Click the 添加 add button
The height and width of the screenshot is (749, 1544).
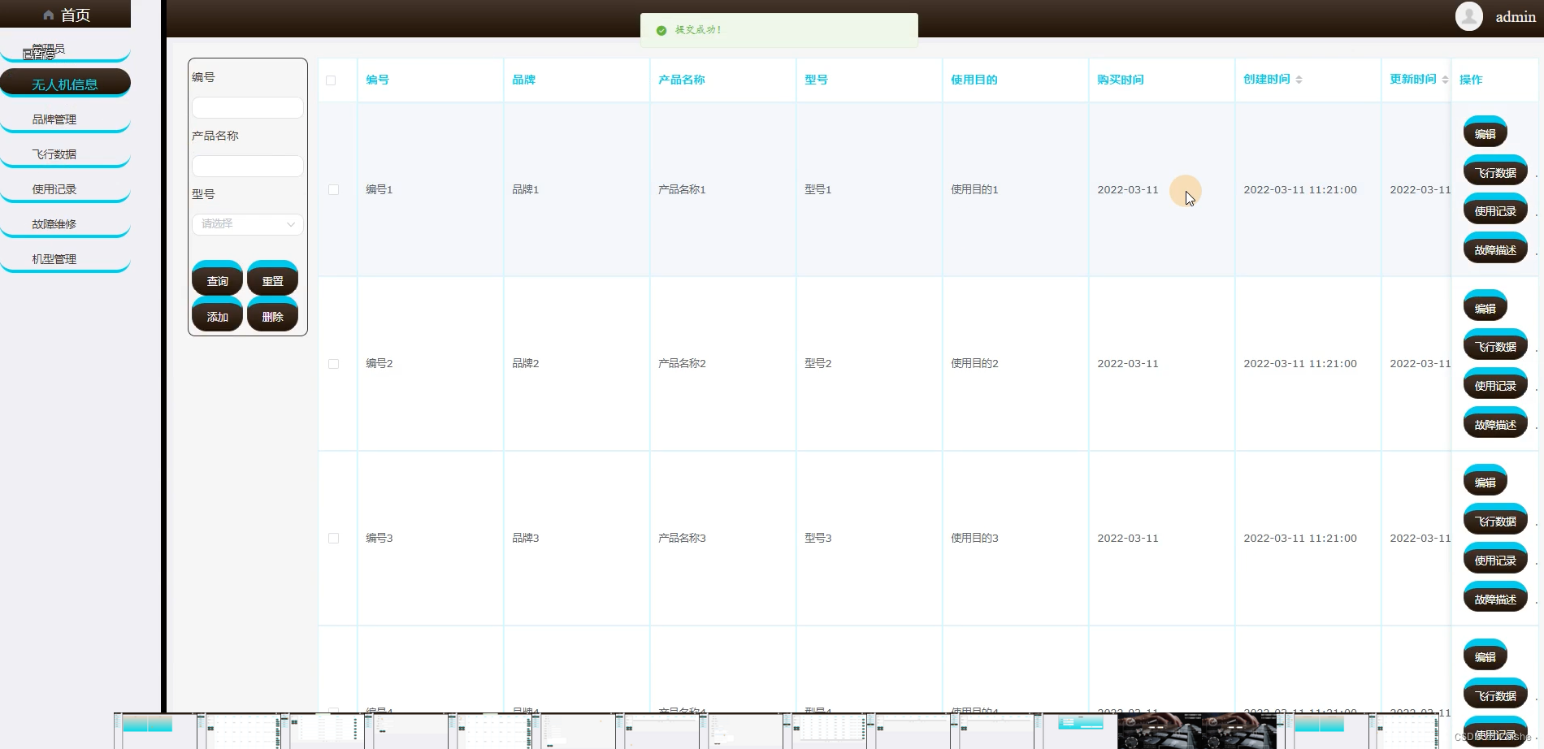tap(217, 314)
